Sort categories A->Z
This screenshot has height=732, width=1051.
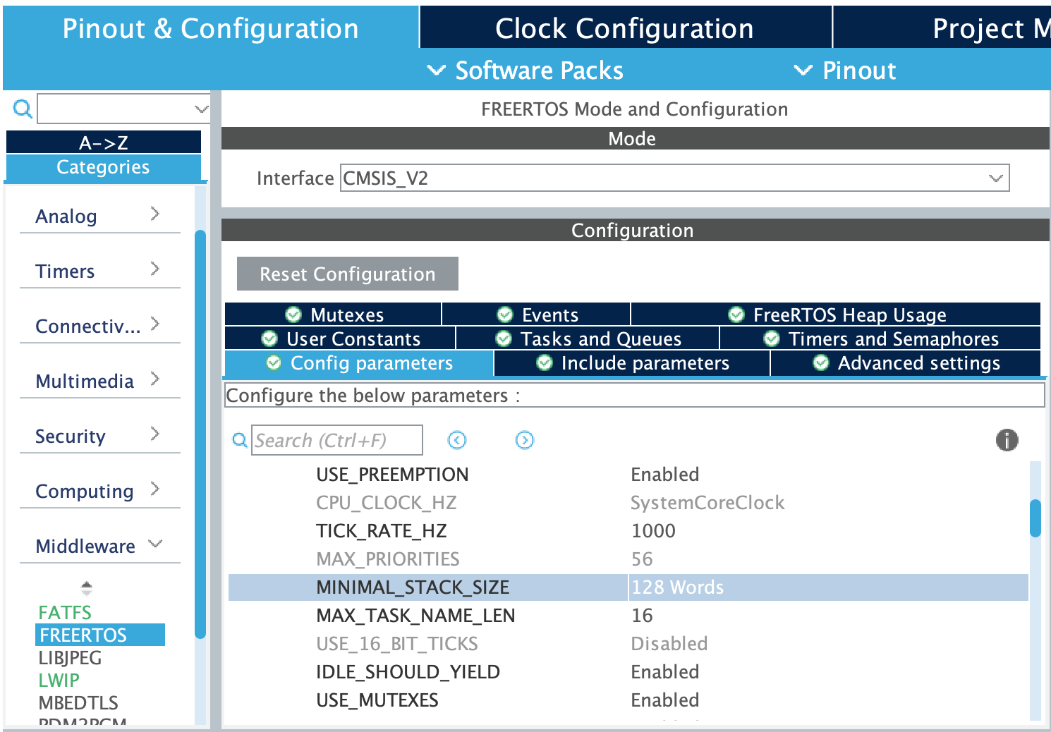104,142
